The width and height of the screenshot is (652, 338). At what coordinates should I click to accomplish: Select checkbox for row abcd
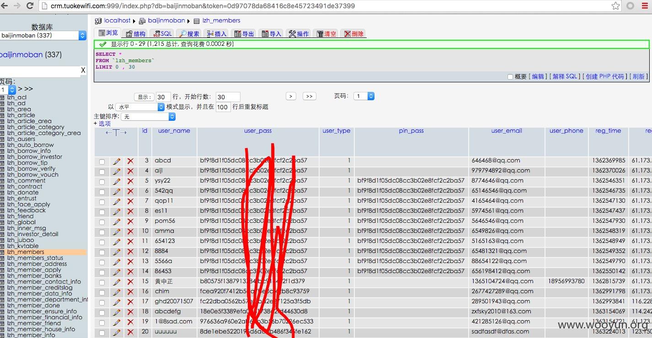coord(102,161)
